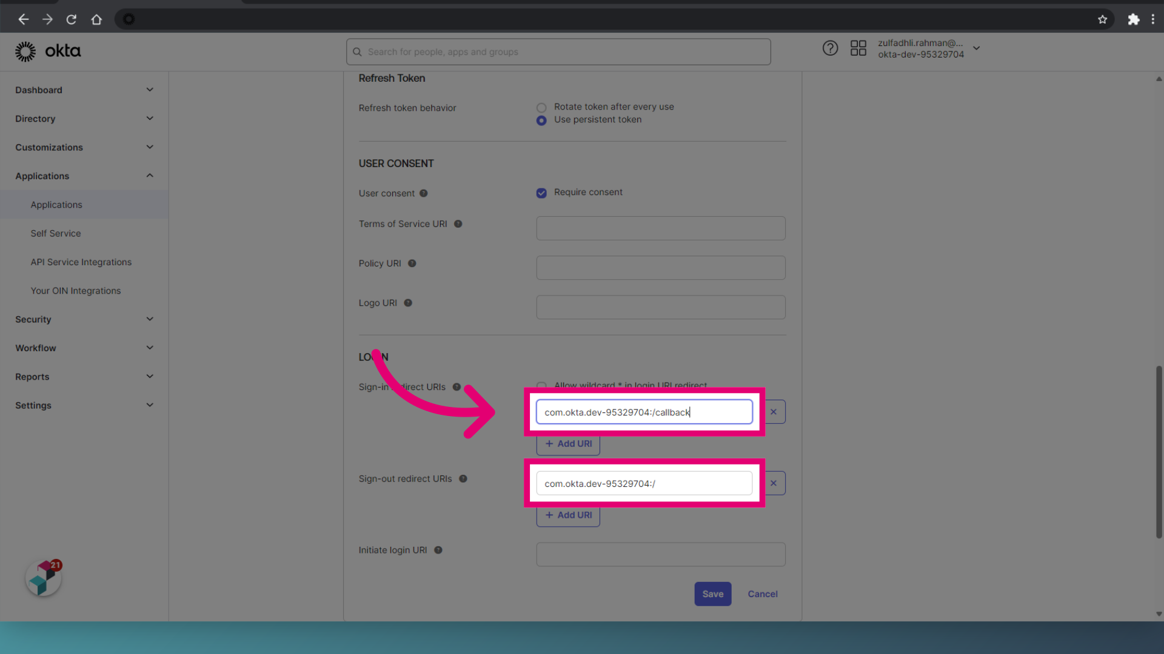Click the Policy URI input field
Image resolution: width=1164 pixels, height=654 pixels.
click(x=661, y=268)
